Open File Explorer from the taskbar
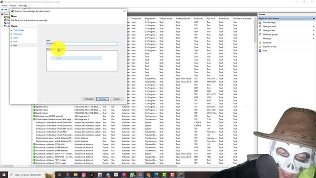 click(x=76, y=175)
